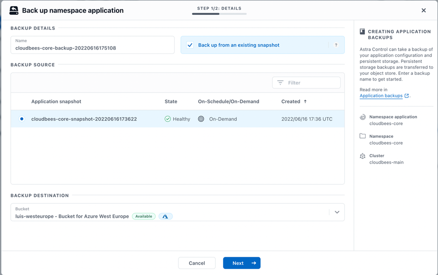Click the On-Schedule/On-Demand column header

[228, 101]
